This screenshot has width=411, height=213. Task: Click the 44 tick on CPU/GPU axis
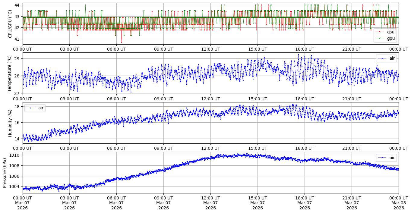(17, 5)
